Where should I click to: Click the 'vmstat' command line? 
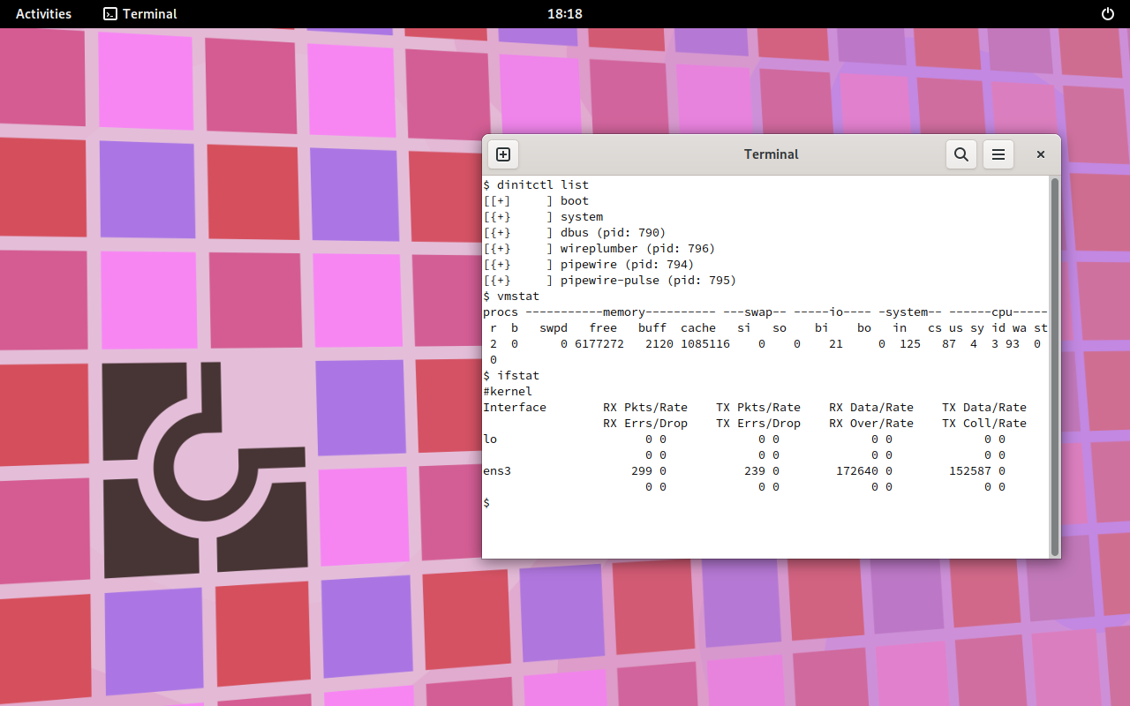click(x=511, y=297)
